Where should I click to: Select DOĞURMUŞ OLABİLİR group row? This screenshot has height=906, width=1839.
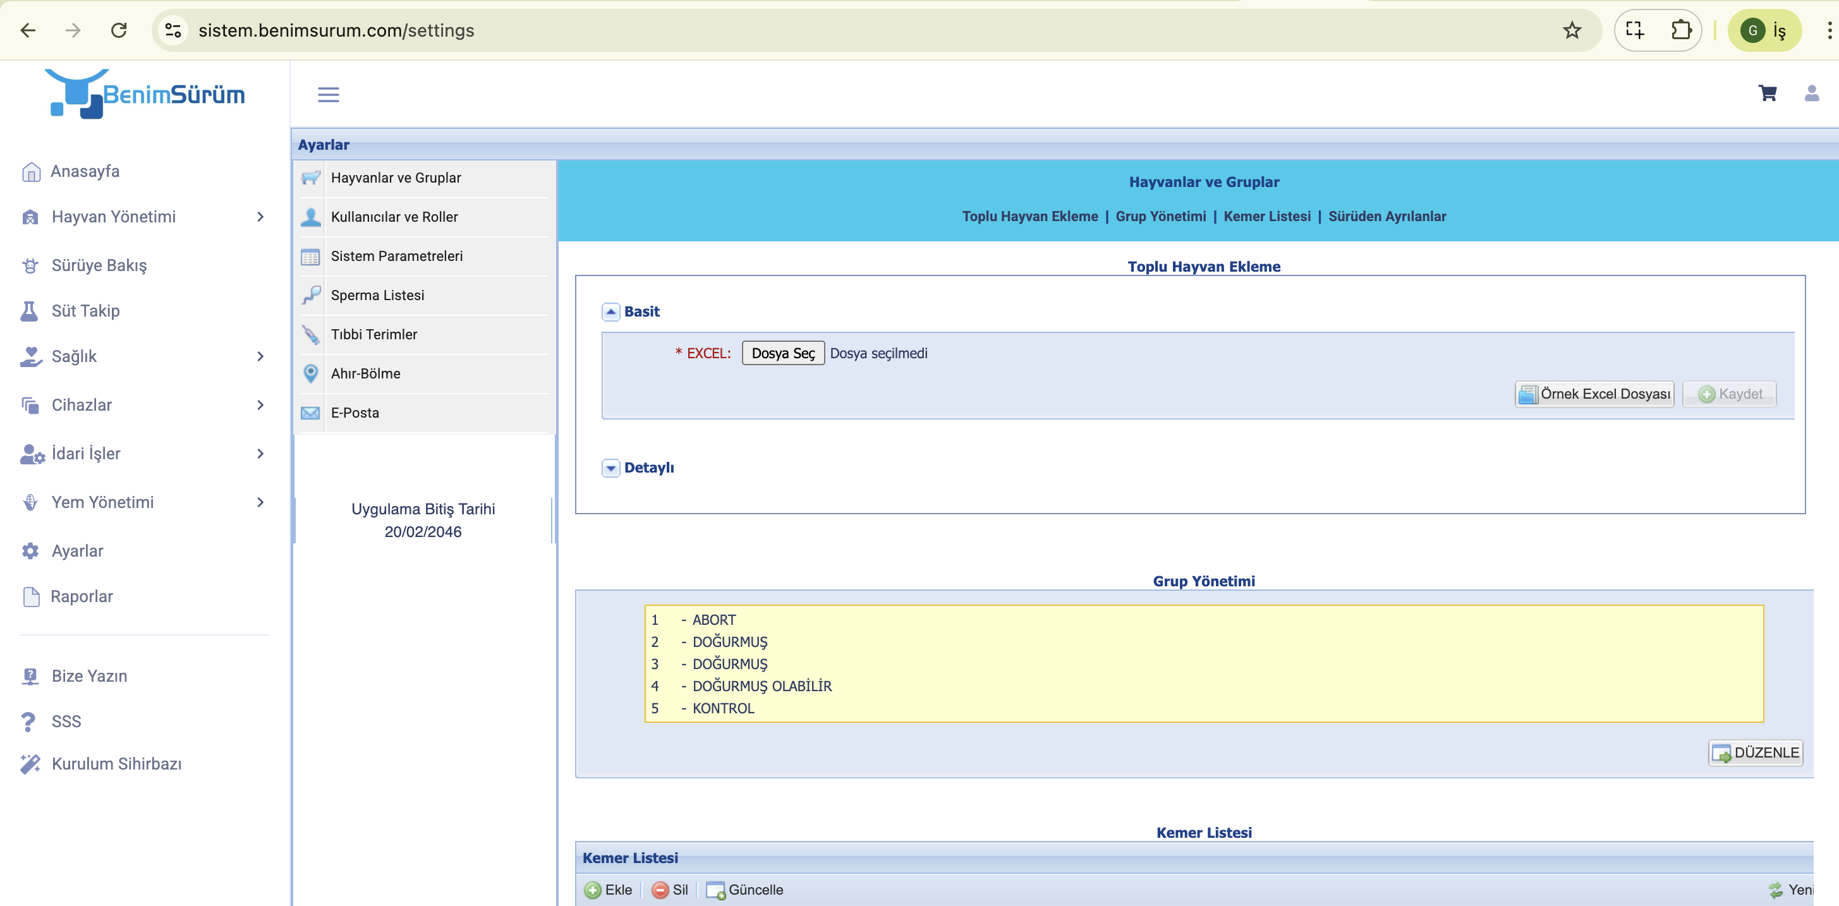[x=761, y=686]
